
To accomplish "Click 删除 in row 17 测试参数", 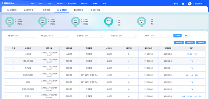I will (x=200, y=96).
